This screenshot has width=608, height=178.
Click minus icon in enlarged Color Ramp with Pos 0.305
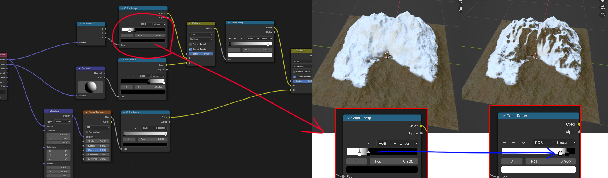[358, 143]
